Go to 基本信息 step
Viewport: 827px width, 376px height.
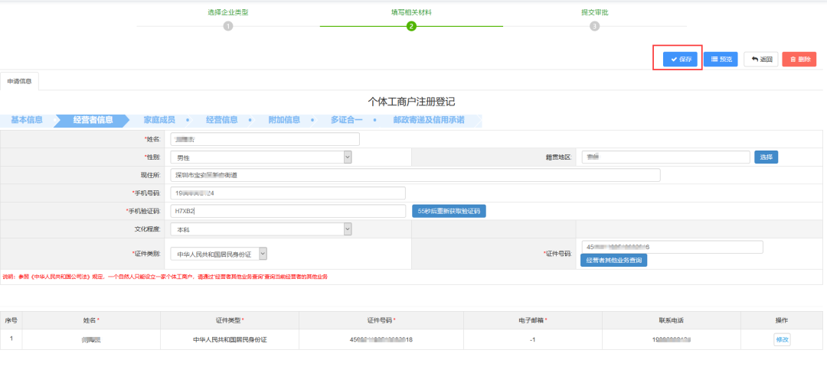pyautogui.click(x=27, y=120)
